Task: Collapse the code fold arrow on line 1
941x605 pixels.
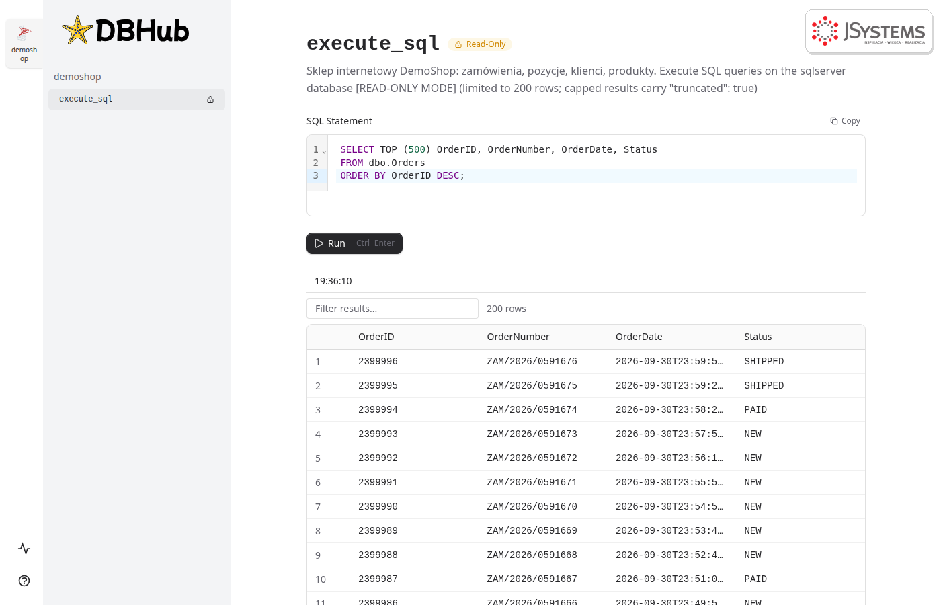Action: pyautogui.click(x=324, y=151)
